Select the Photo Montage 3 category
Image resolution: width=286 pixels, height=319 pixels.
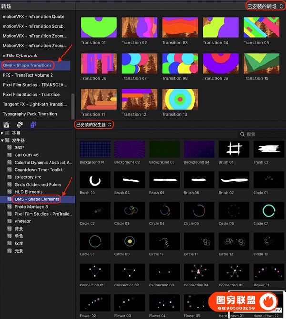point(31,207)
